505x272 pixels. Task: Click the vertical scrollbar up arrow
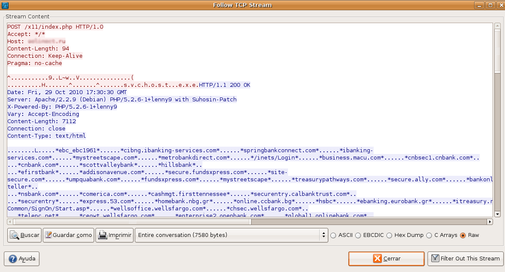pos(497,26)
